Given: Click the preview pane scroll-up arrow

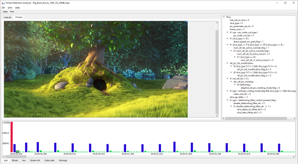Looking at the screenshot, I should tap(217, 23).
